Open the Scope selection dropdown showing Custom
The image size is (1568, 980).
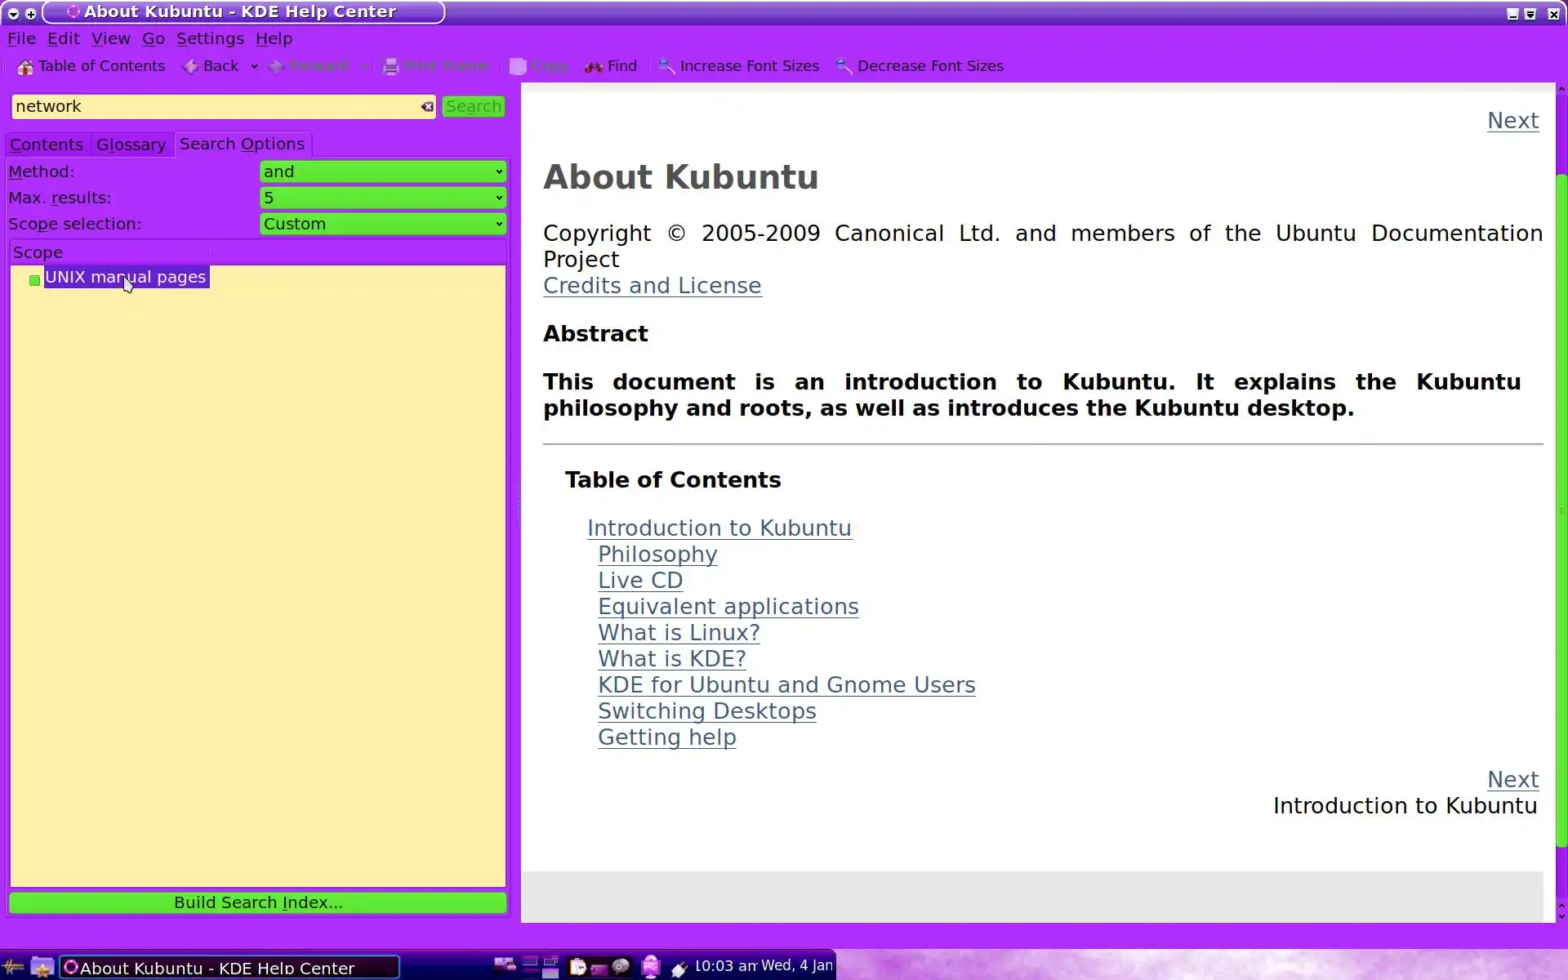point(382,224)
